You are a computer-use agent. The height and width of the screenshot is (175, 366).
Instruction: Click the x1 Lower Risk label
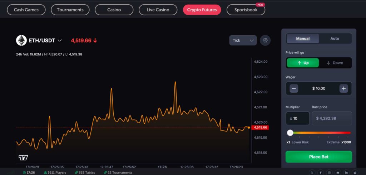coord(298,142)
